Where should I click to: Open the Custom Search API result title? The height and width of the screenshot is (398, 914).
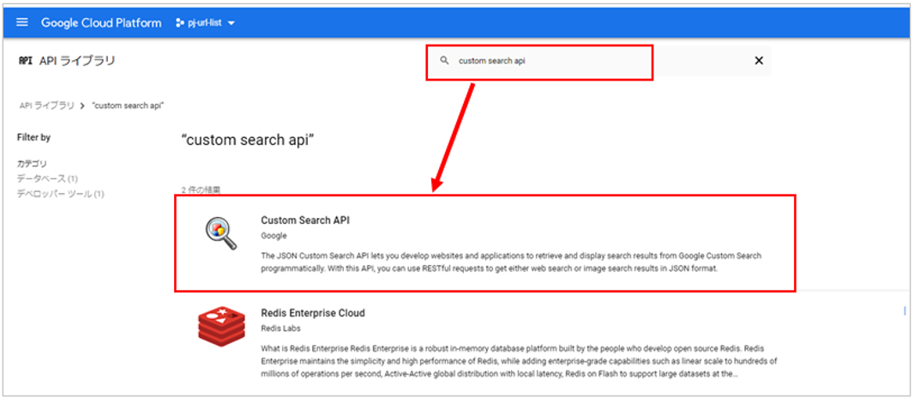click(304, 220)
